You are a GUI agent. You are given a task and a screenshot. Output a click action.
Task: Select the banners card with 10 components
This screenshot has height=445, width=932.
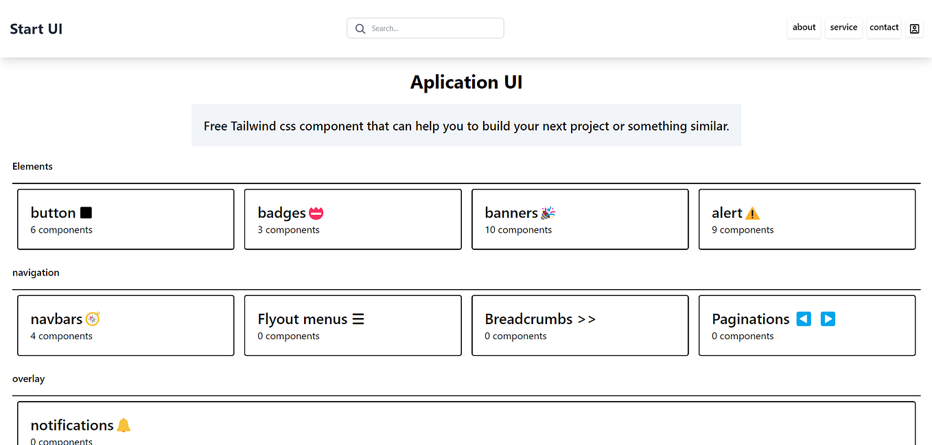tap(579, 220)
